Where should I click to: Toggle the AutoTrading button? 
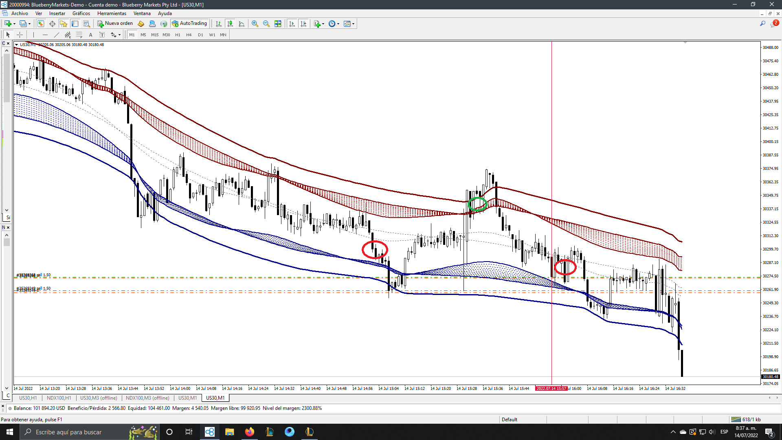click(x=190, y=24)
